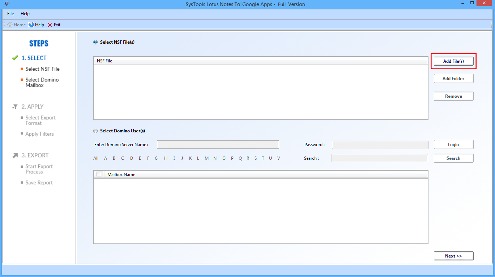Open the File menu
Screen dimensions: 495x277
10,14
